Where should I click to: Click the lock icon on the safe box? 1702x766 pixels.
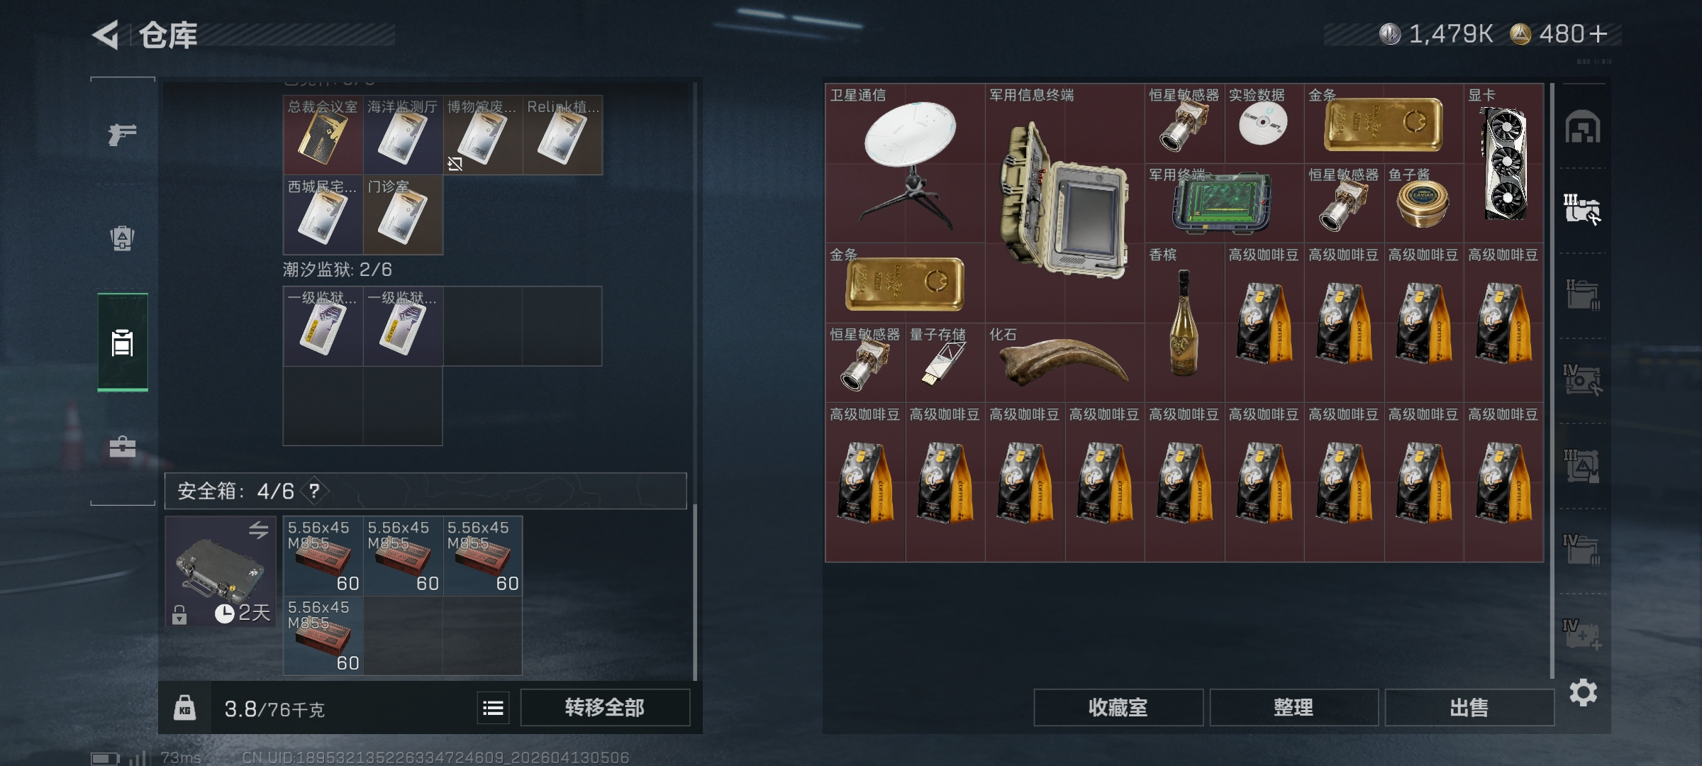coord(179,614)
